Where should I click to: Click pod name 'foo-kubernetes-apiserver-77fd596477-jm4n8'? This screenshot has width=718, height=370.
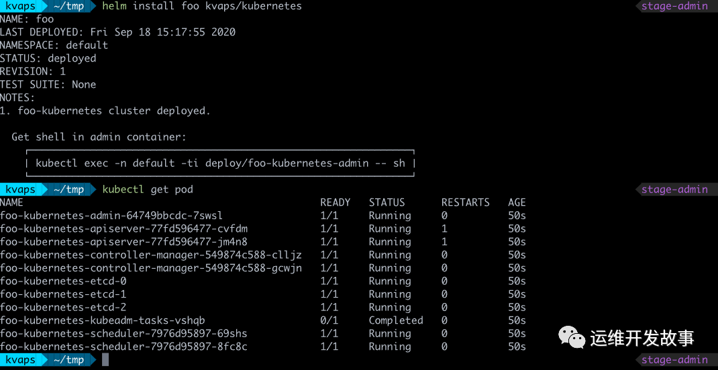[x=123, y=241]
